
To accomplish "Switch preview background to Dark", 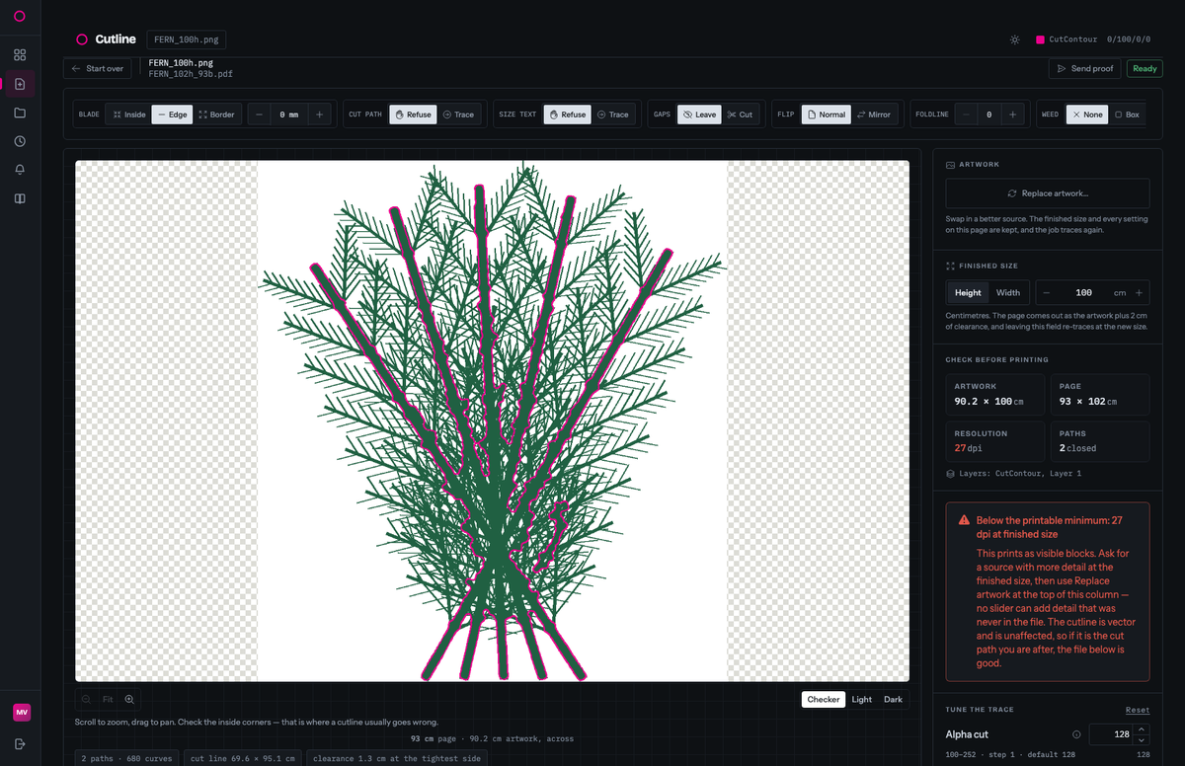I will (893, 700).
